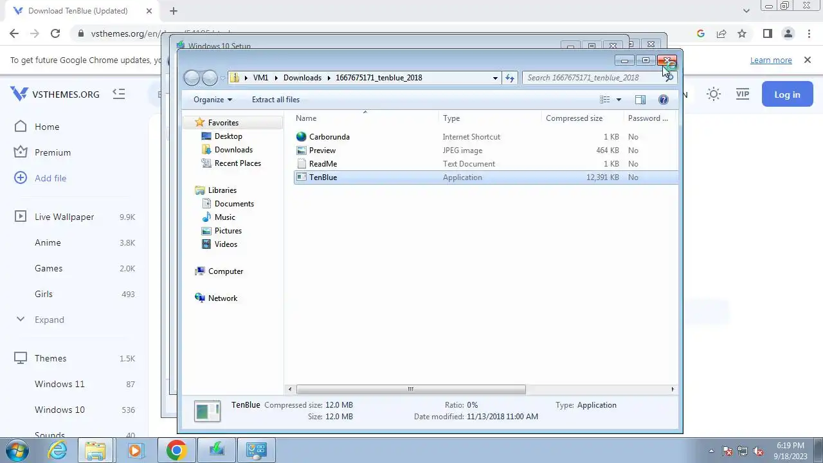Open the Videos library
Image resolution: width=823 pixels, height=463 pixels.
[x=226, y=244]
